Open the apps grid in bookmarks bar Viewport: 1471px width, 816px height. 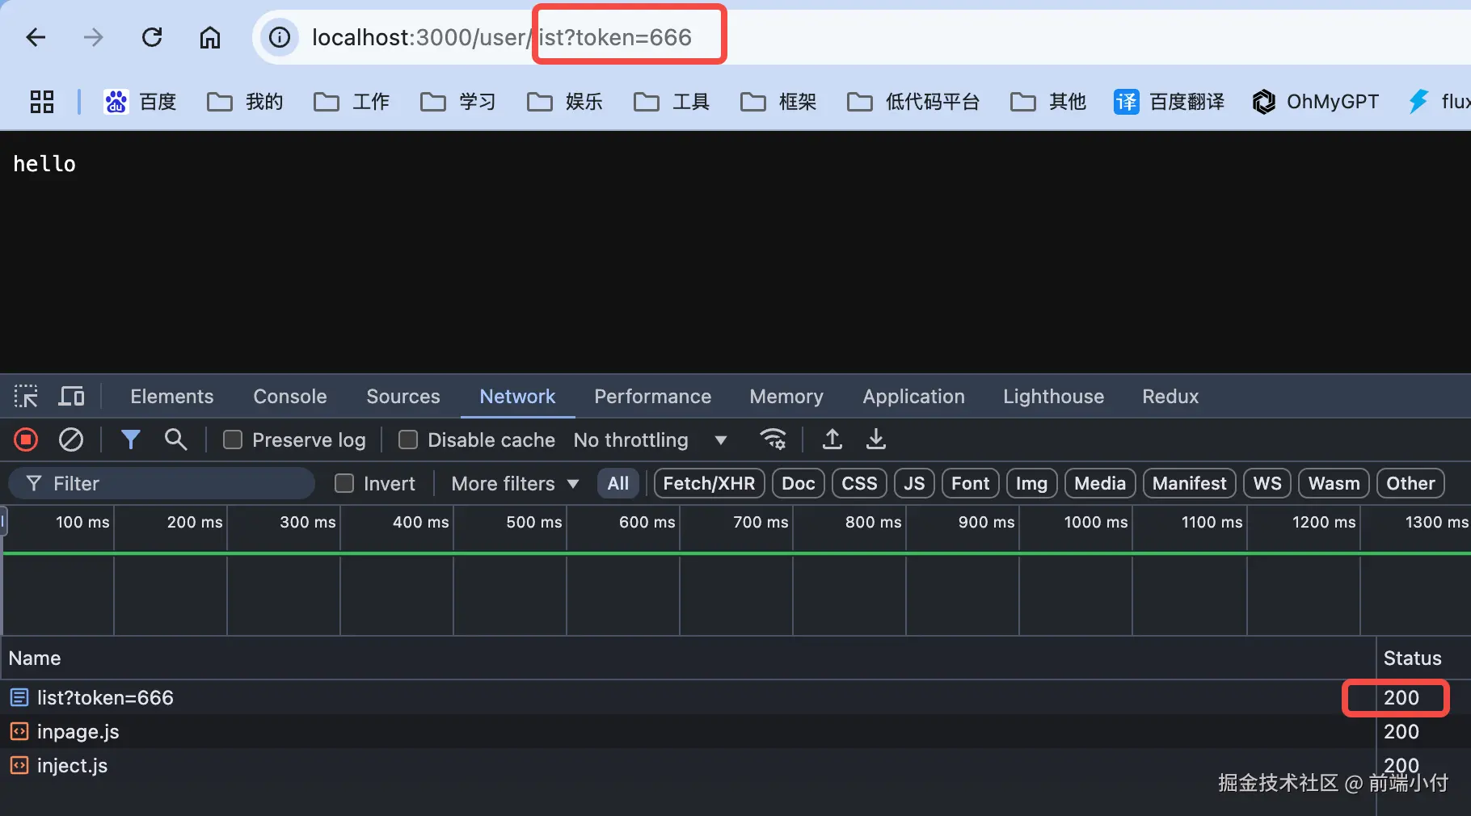click(x=42, y=102)
